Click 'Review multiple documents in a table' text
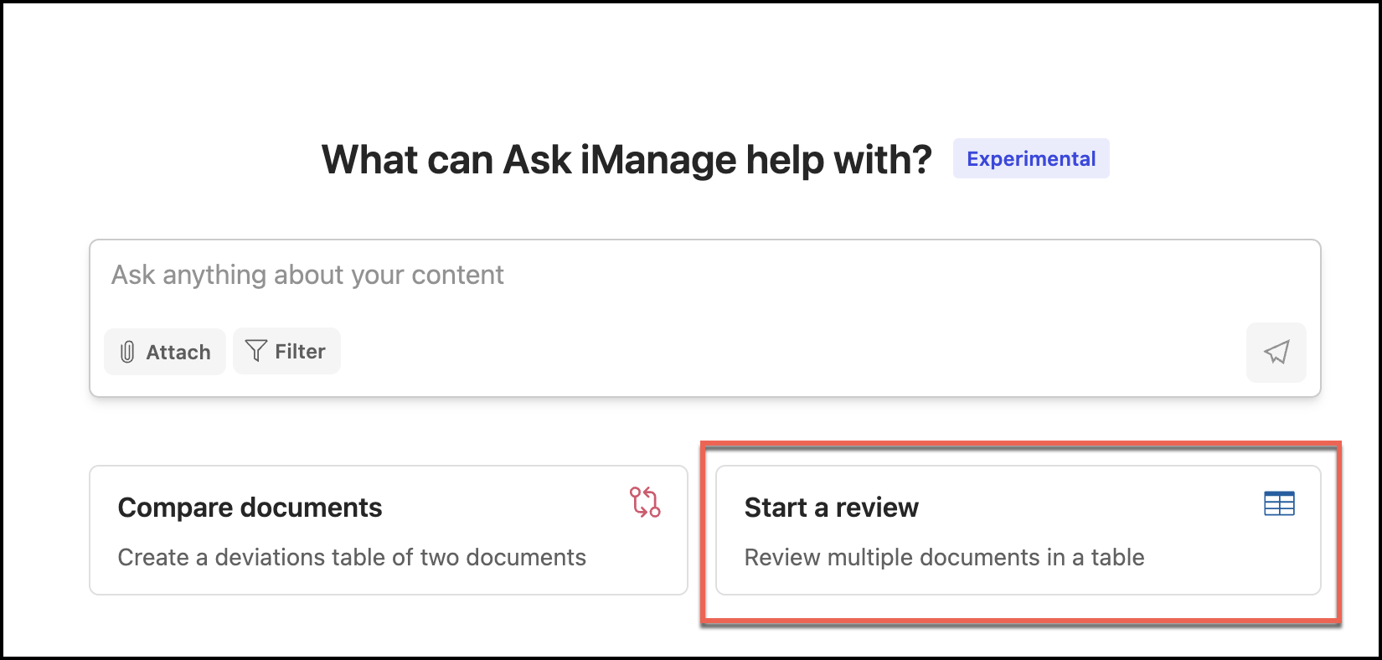The width and height of the screenshot is (1382, 660). (944, 558)
